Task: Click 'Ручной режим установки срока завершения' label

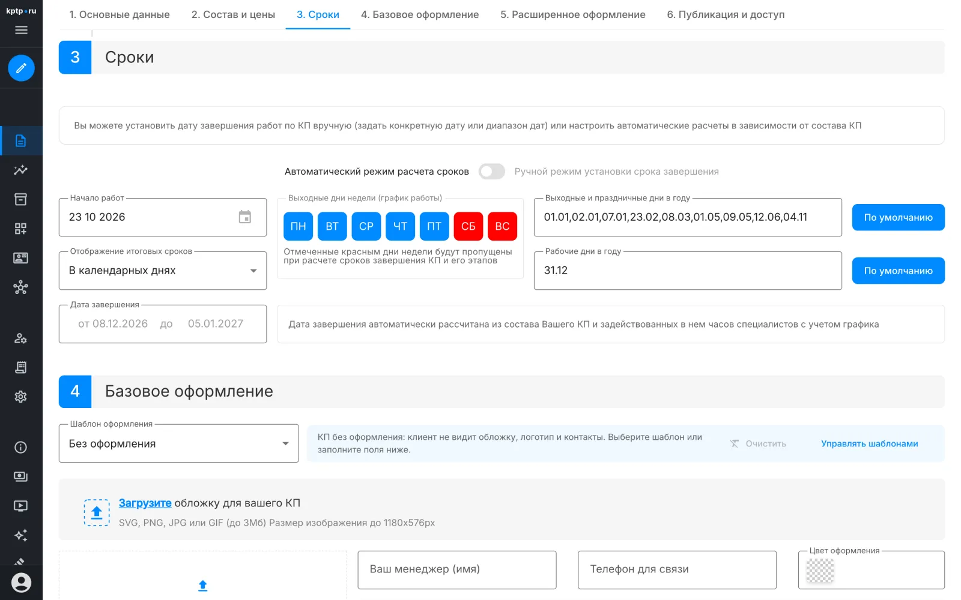Action: 616,172
